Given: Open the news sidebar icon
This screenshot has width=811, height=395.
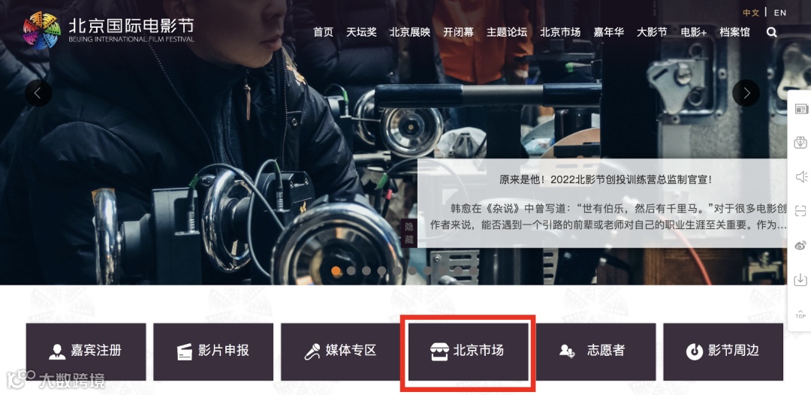Looking at the screenshot, I should 800,109.
